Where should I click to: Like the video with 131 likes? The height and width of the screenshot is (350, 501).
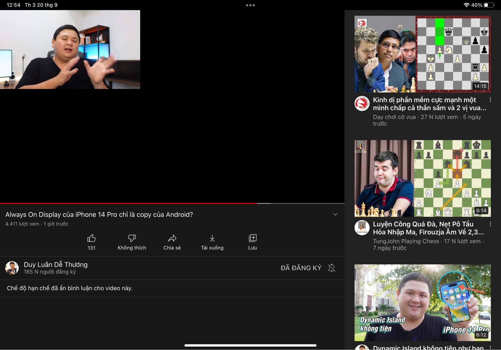click(91, 242)
